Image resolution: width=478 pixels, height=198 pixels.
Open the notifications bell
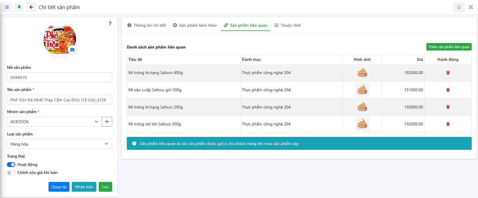(x=459, y=7)
